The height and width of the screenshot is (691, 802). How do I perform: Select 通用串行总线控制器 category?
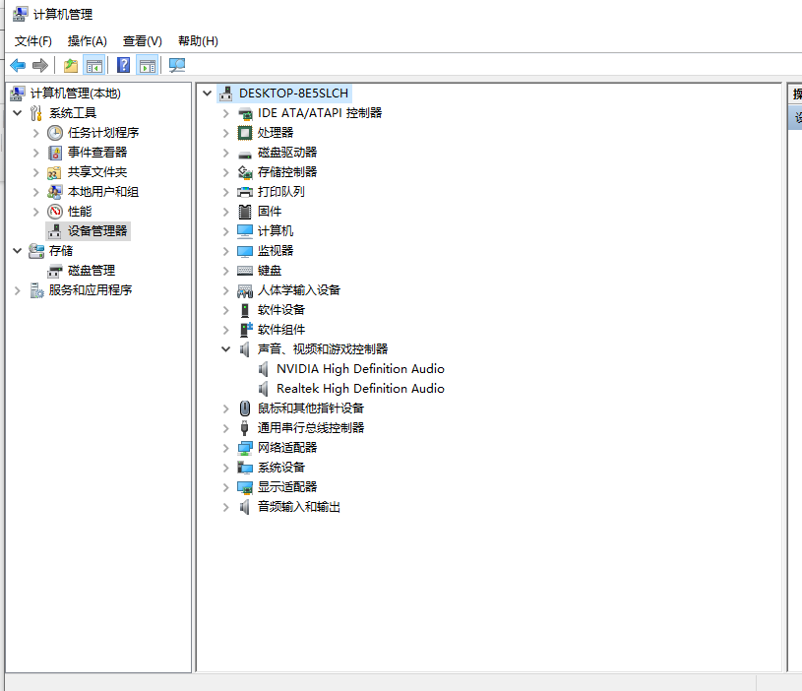311,428
